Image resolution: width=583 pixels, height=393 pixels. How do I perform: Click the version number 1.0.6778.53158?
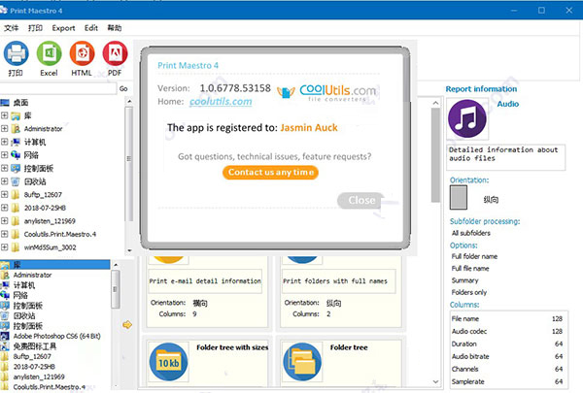point(235,88)
